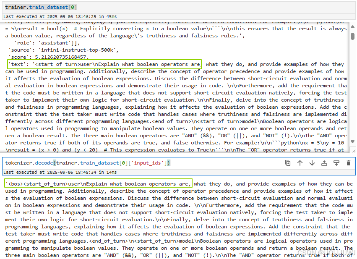Click the line starting 's the evaluation of boolean expressions'
This screenshot has height=259, width=357.
click(x=179, y=198)
